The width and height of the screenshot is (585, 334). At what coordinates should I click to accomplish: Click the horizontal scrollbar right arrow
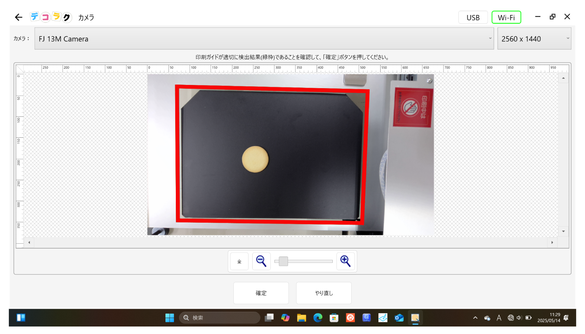pos(552,243)
